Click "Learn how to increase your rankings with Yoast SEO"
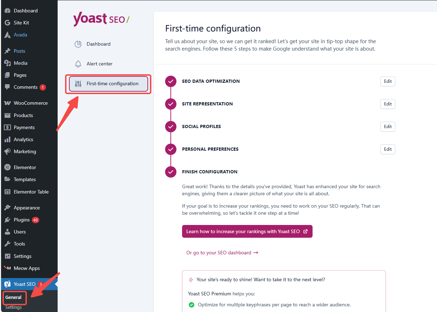The width and height of the screenshot is (437, 312). [247, 231]
